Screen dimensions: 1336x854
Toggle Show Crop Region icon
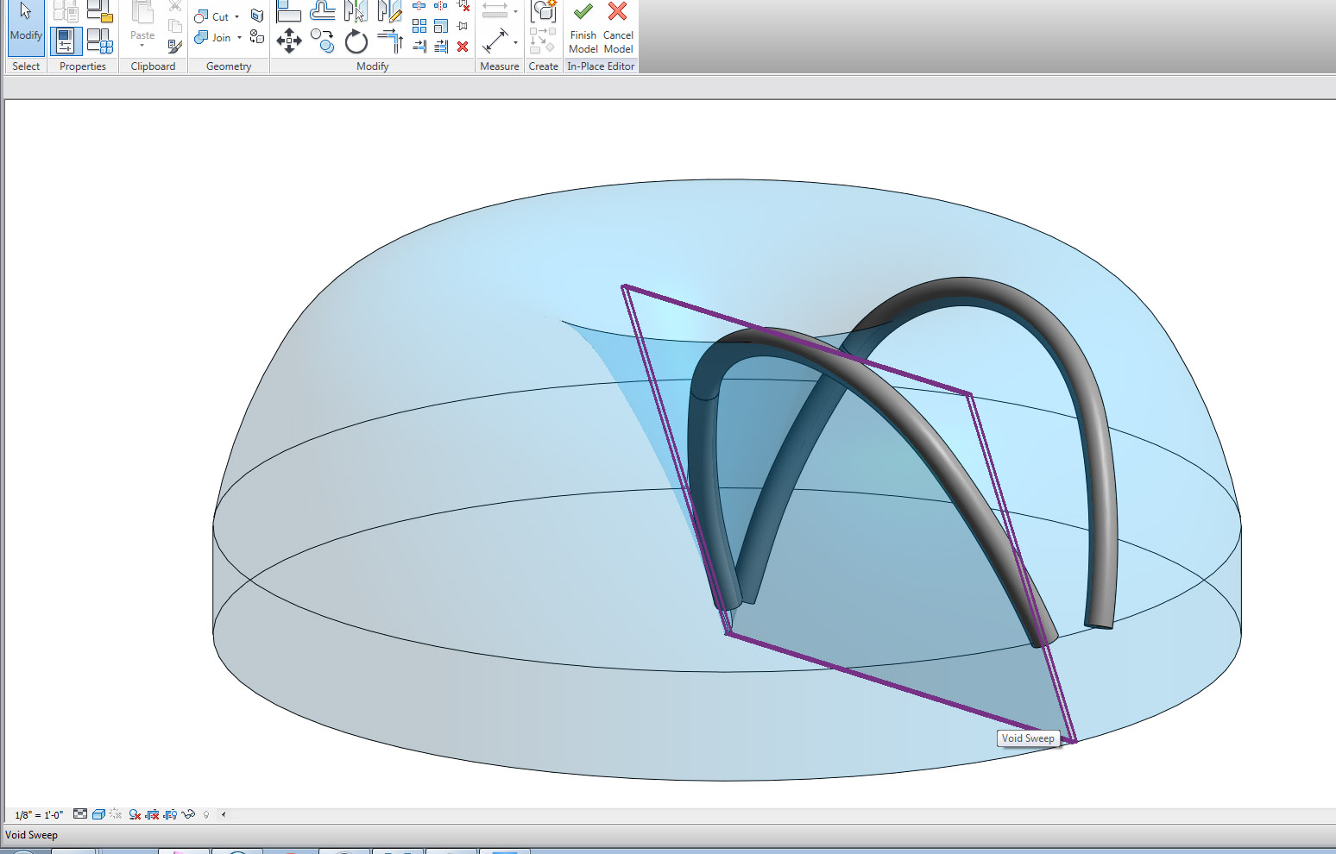pyautogui.click(x=170, y=814)
